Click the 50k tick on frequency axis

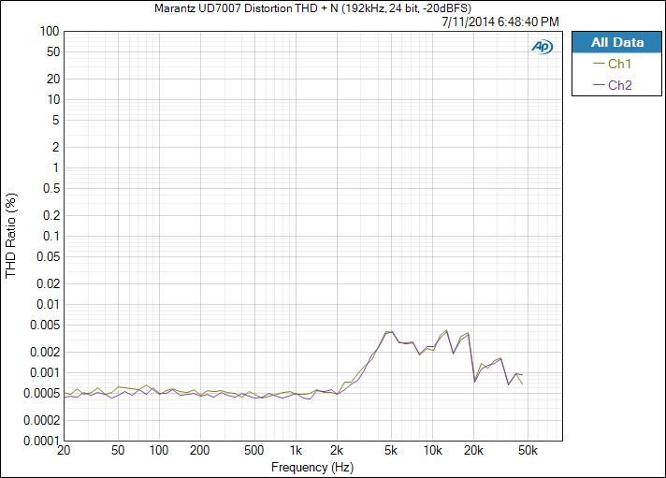tap(528, 451)
